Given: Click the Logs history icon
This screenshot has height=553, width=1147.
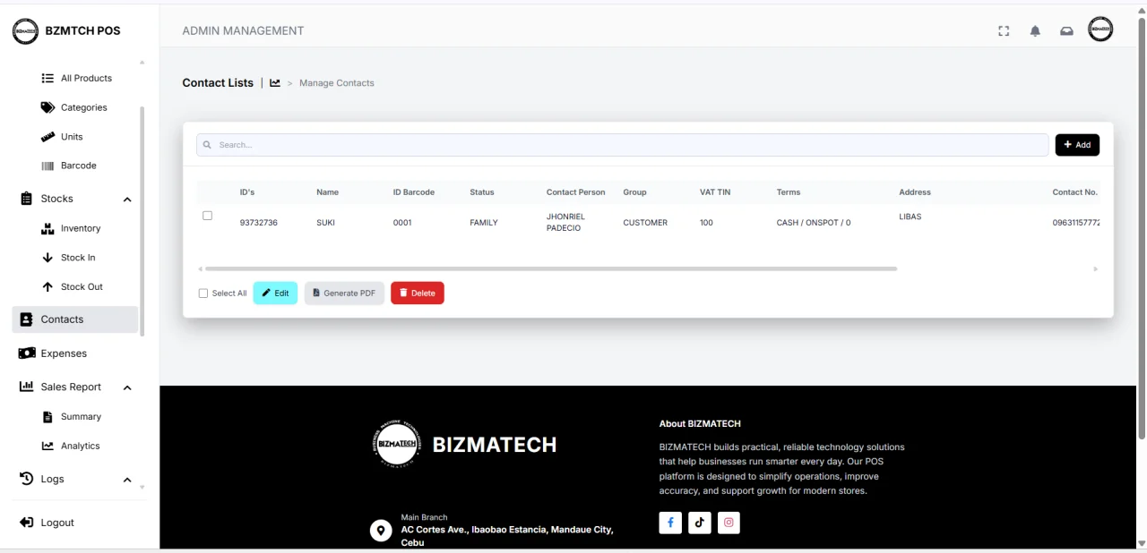Looking at the screenshot, I should coord(26,479).
